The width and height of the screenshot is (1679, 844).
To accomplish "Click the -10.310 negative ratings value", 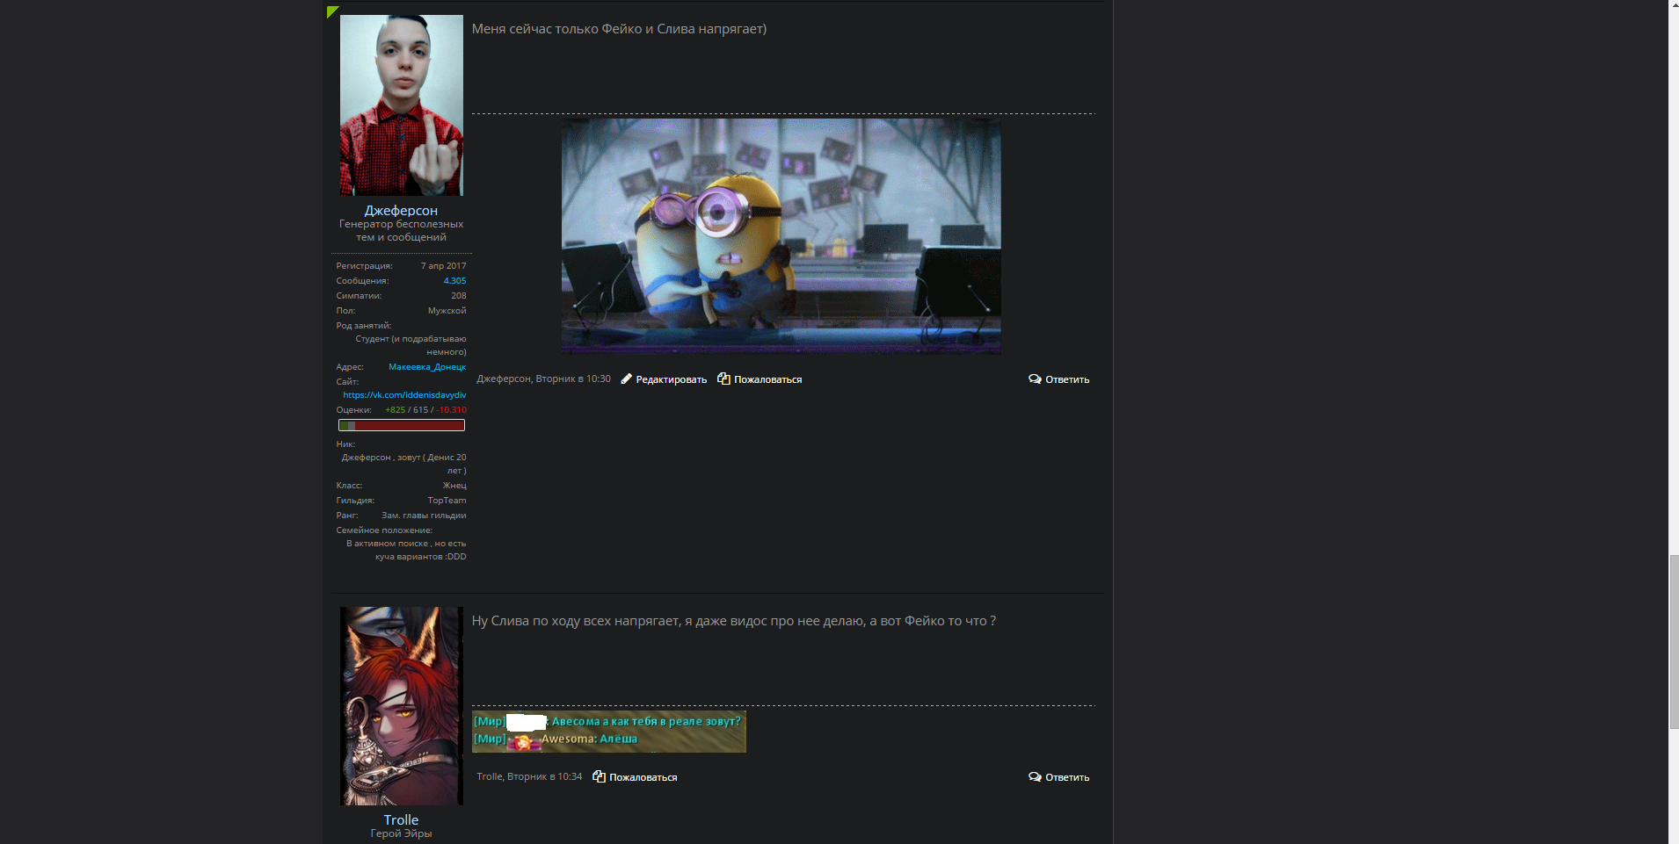I will click(452, 410).
